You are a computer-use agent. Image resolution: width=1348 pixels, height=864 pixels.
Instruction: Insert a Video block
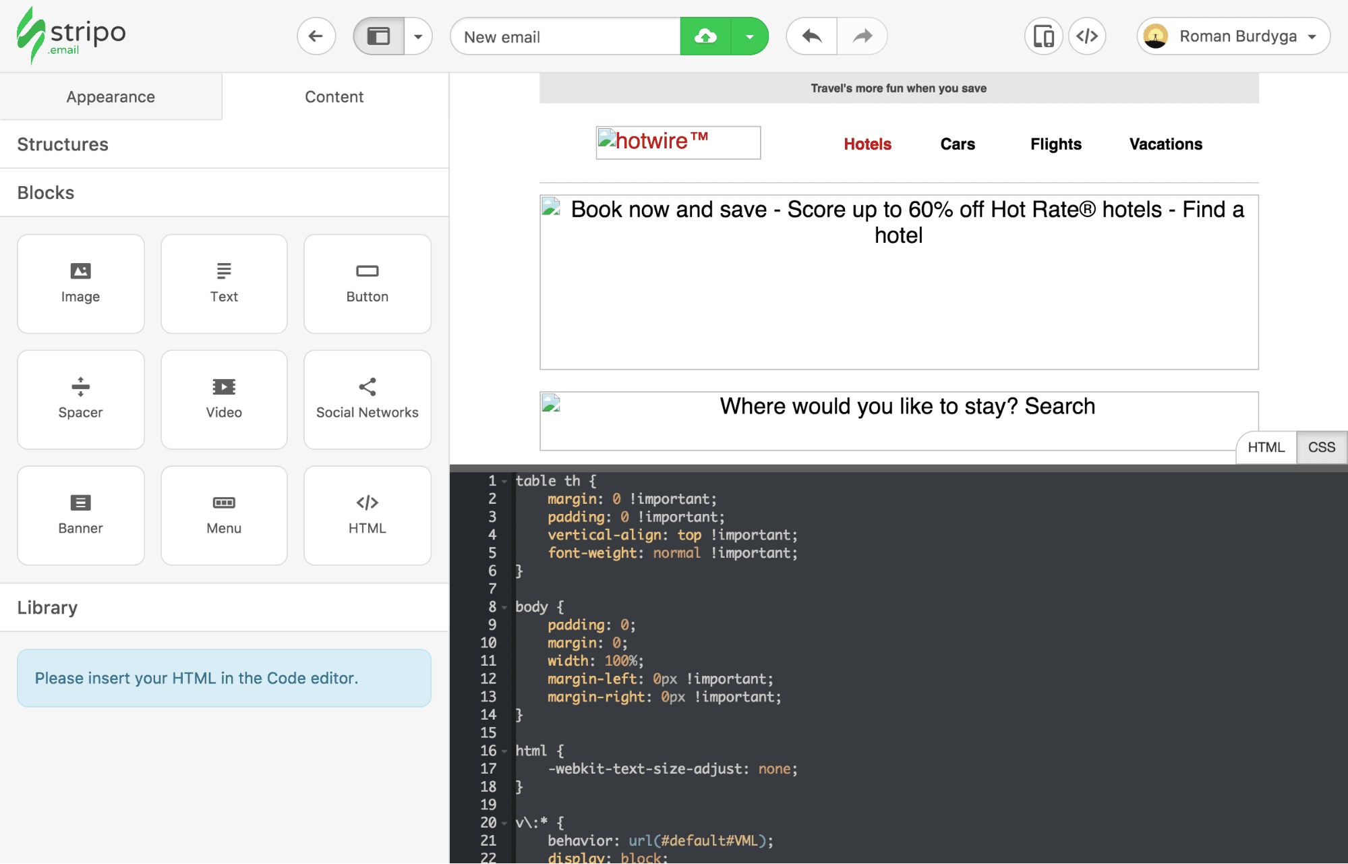tap(223, 399)
